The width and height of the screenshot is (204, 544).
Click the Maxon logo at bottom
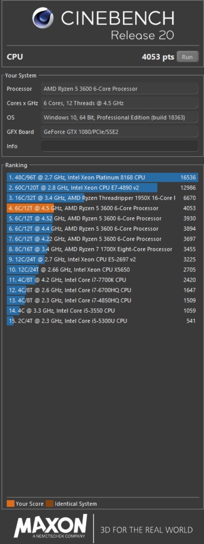[x=50, y=526]
